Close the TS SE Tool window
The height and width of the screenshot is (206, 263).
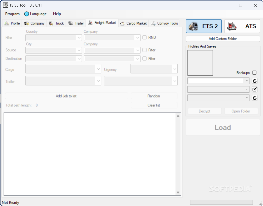255,5
